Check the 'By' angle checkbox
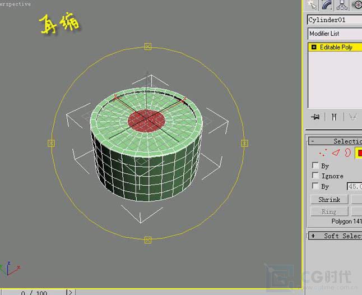This screenshot has width=362, height=295. (x=315, y=186)
